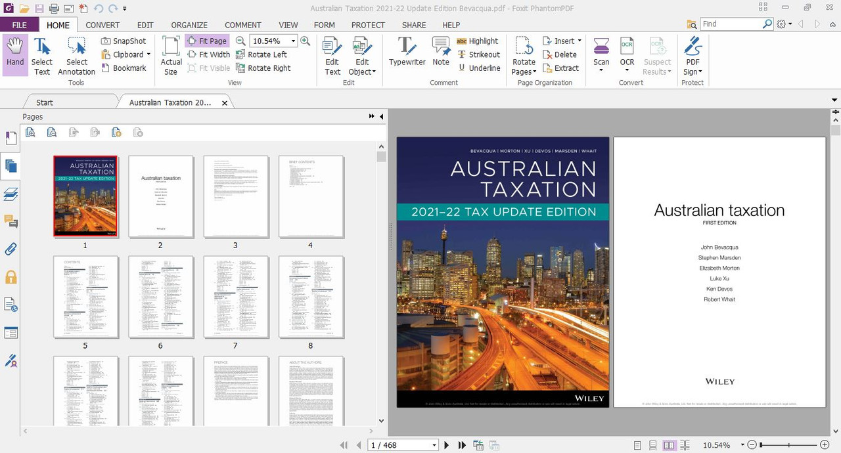
Task: Collapse the Pages navigation panel
Action: [381, 117]
